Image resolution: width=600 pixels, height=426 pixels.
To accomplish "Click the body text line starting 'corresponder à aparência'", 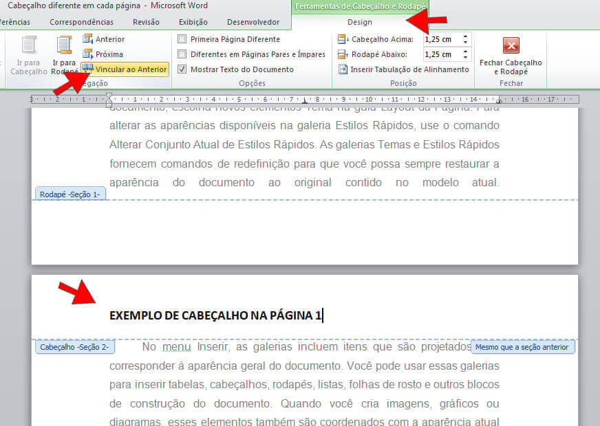I will (x=304, y=366).
